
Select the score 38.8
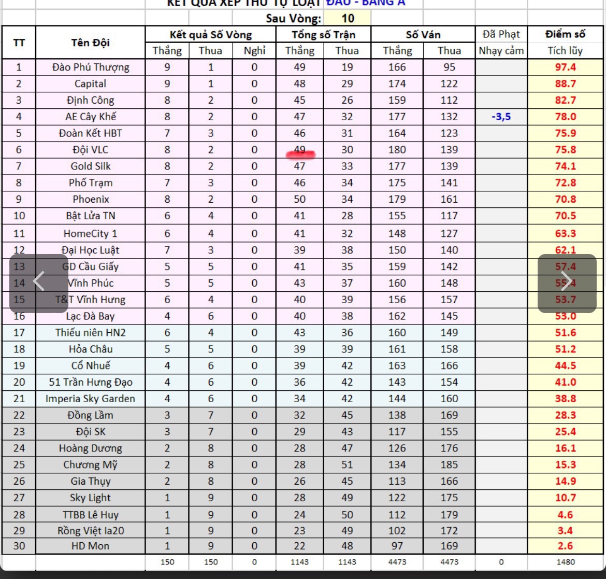click(566, 399)
